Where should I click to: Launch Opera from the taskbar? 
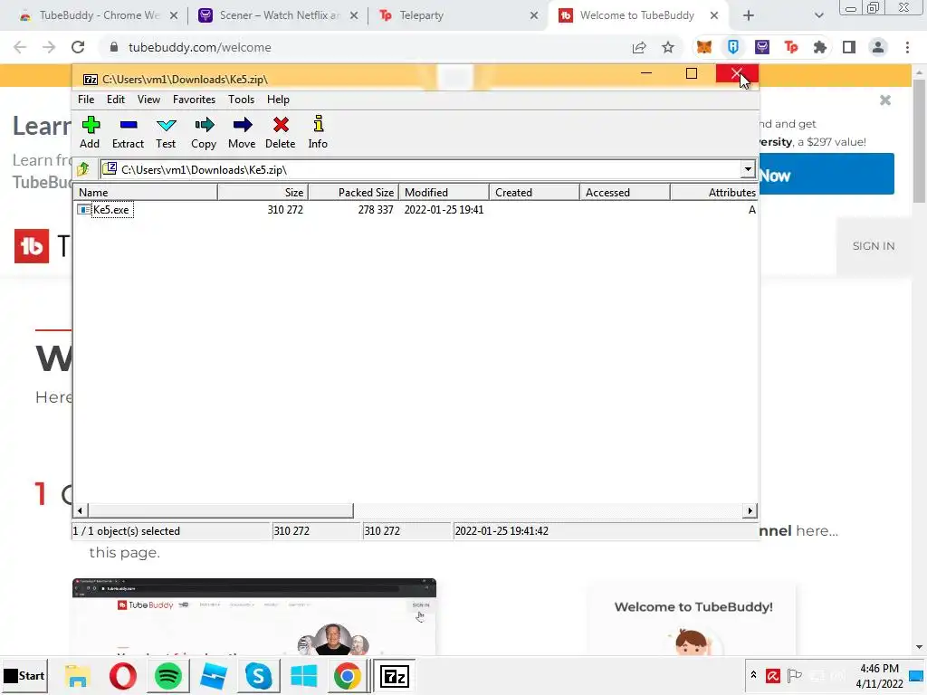[x=123, y=676]
